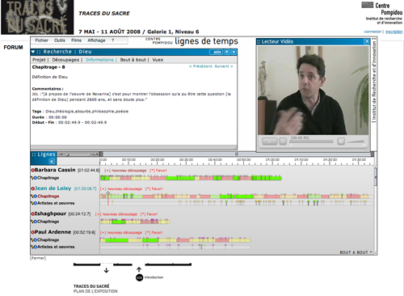The image size is (404, 296).
Task: Go to the Précédent chapter
Action: click(201, 66)
